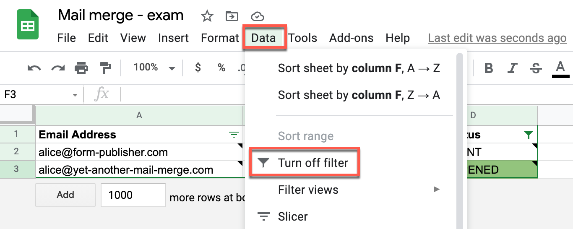
Task: Click the undo arrow icon
Action: point(34,68)
